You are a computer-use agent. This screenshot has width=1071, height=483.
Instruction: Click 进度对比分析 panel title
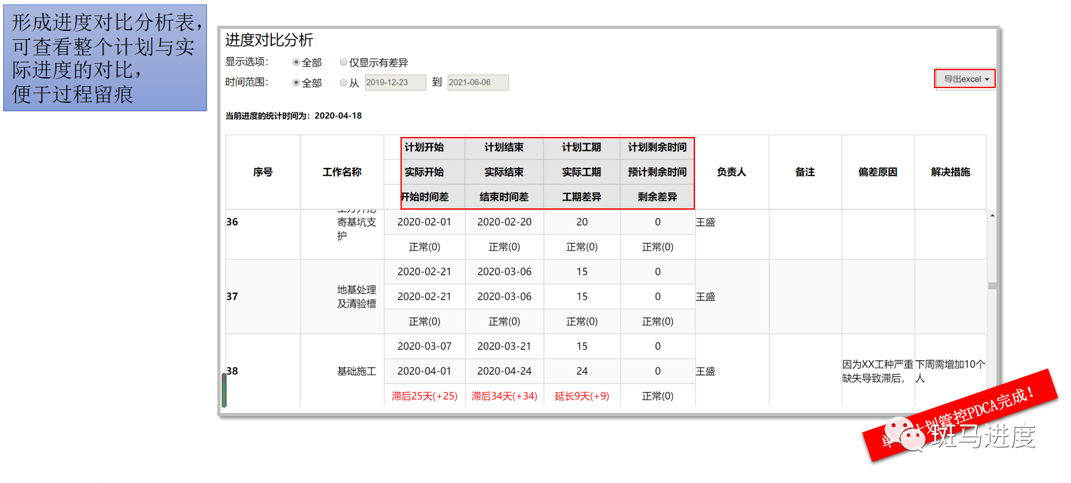coord(269,40)
